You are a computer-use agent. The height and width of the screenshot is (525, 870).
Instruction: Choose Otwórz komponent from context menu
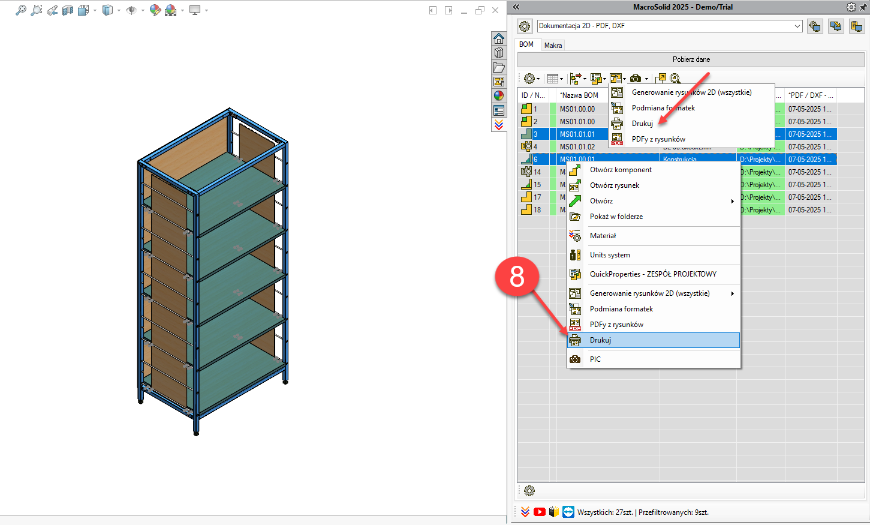click(654, 170)
